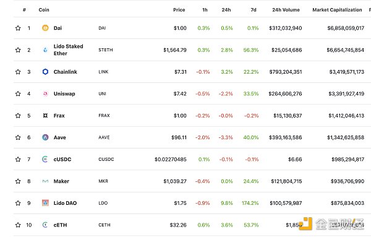Click the Maker logo icon
The width and height of the screenshot is (371, 237).
click(x=45, y=181)
